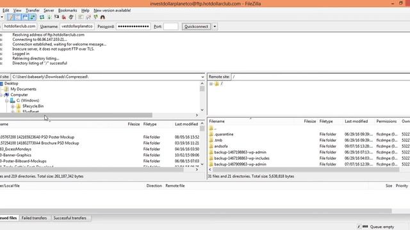Focus the Port input field

171,26
